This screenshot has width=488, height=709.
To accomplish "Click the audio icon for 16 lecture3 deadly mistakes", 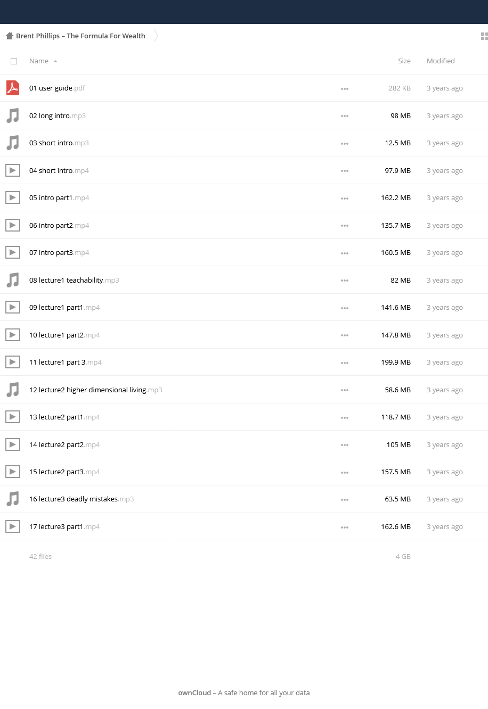I will [x=13, y=499].
